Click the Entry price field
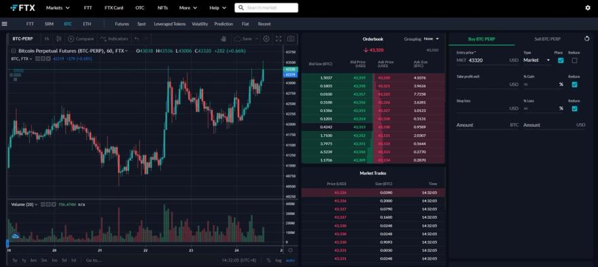Viewport: 598px width, 267px height. [x=487, y=60]
